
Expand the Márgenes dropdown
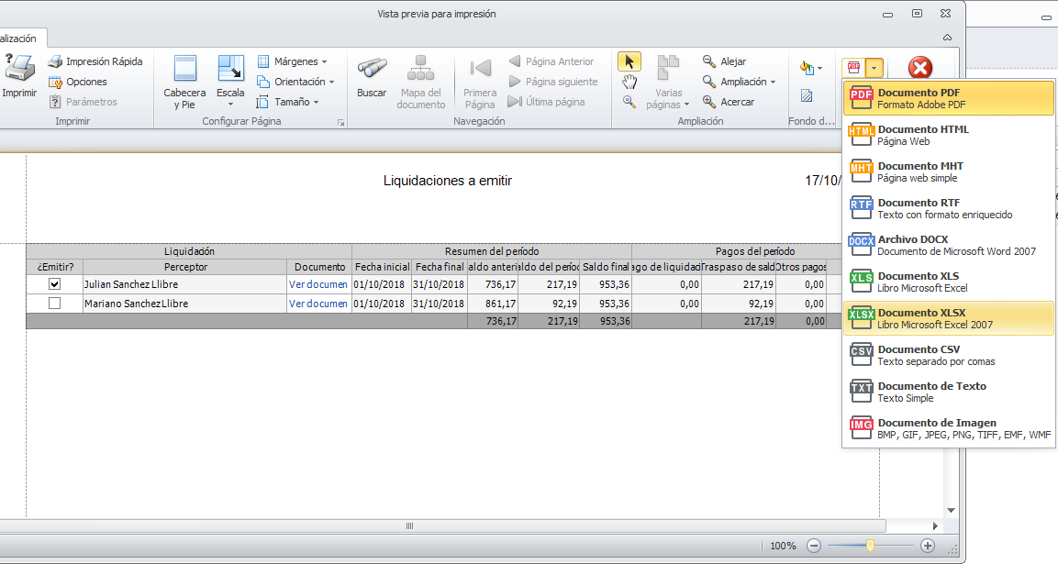(x=293, y=61)
